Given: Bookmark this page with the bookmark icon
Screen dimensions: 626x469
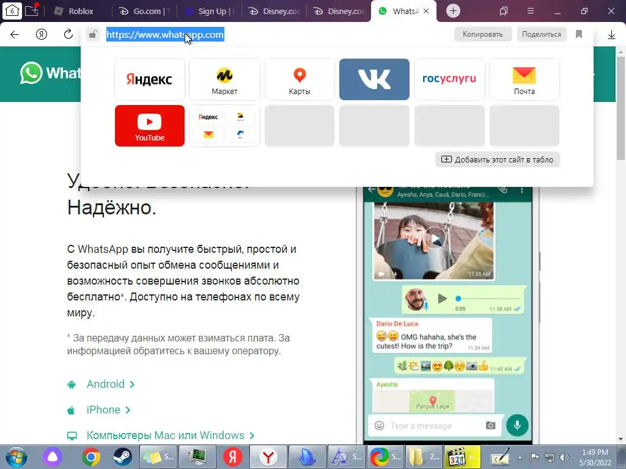Looking at the screenshot, I should point(579,34).
